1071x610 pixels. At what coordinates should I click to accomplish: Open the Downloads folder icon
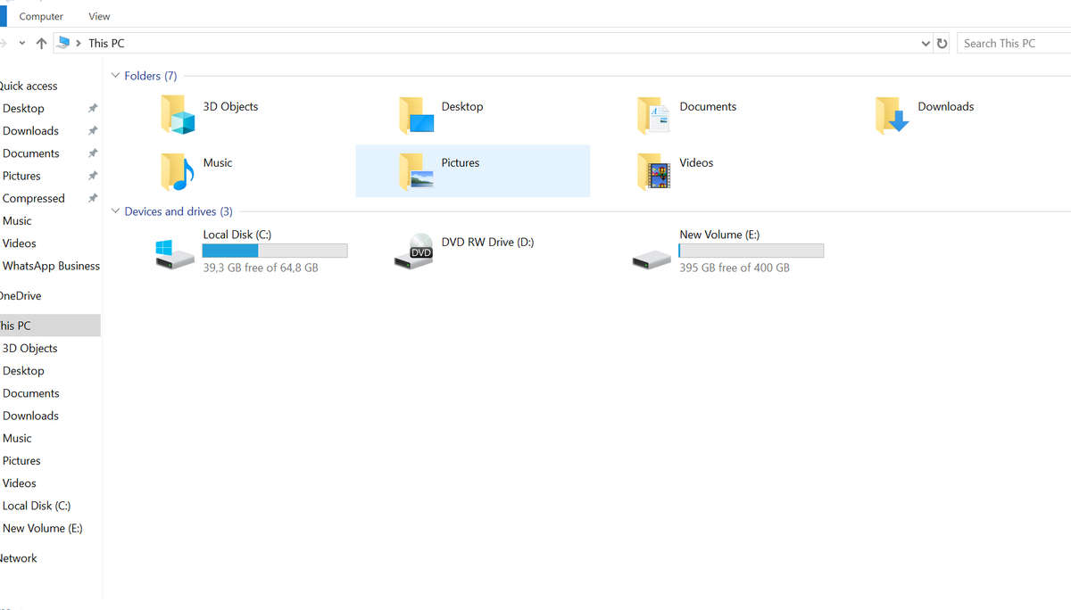[889, 115]
